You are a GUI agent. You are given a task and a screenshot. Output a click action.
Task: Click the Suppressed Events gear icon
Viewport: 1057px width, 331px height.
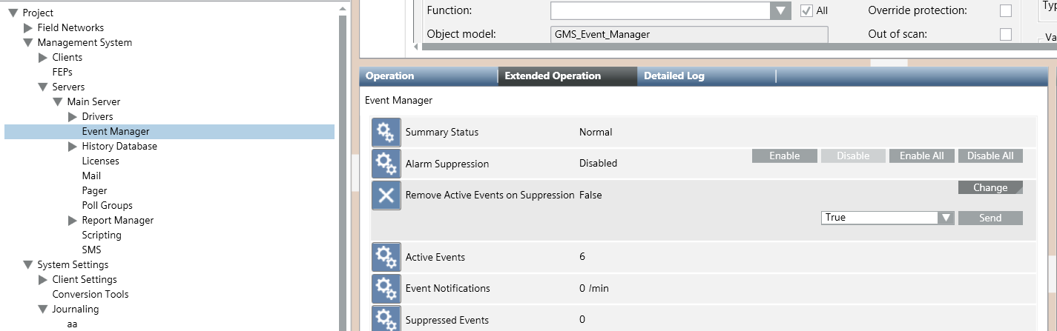coord(386,319)
